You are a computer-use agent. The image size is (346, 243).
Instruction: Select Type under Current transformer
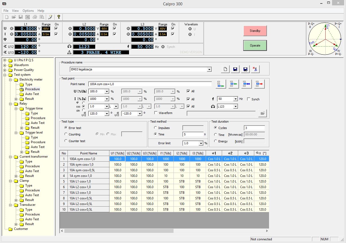pyautogui.click(x=29, y=161)
